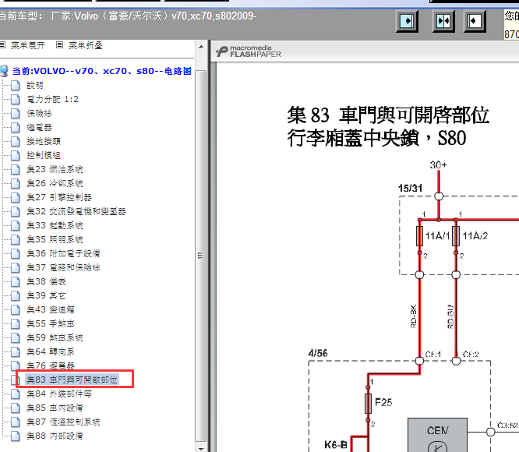The height and width of the screenshot is (452, 519).
Task: Click the page icon beside 集85 車內設備
Action: coord(16,408)
